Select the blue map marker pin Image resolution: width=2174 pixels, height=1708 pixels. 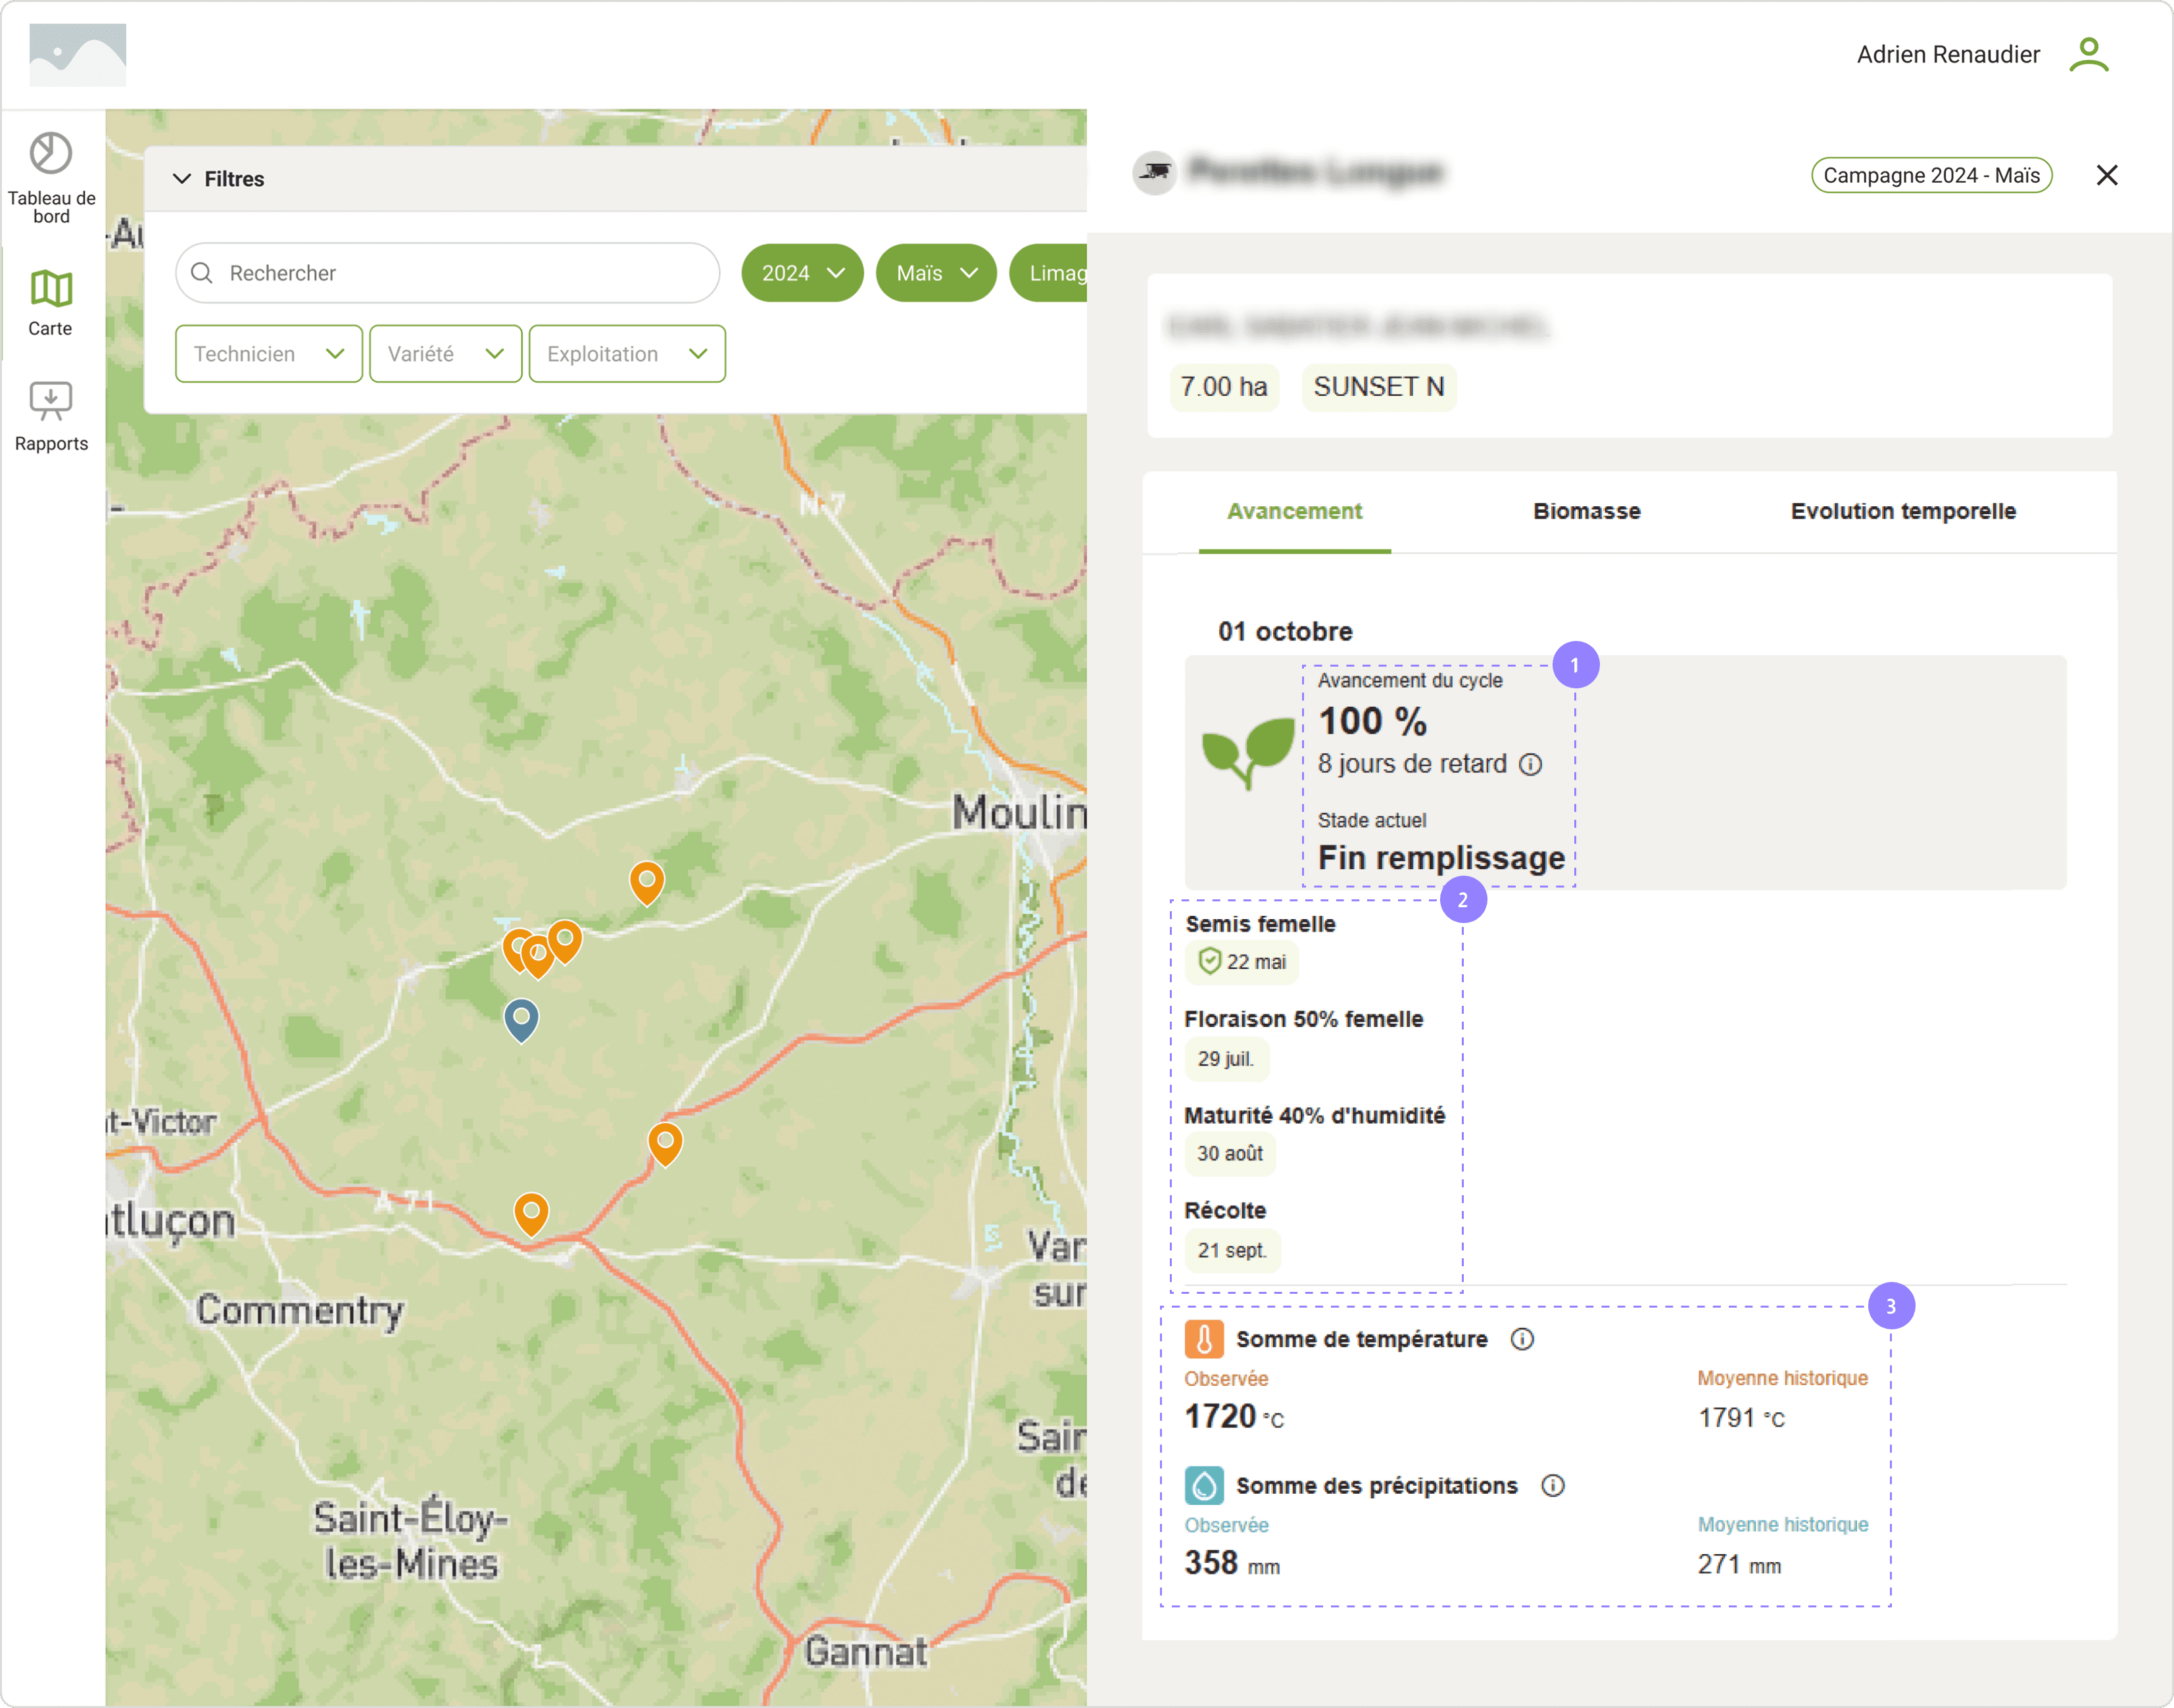(x=521, y=1019)
